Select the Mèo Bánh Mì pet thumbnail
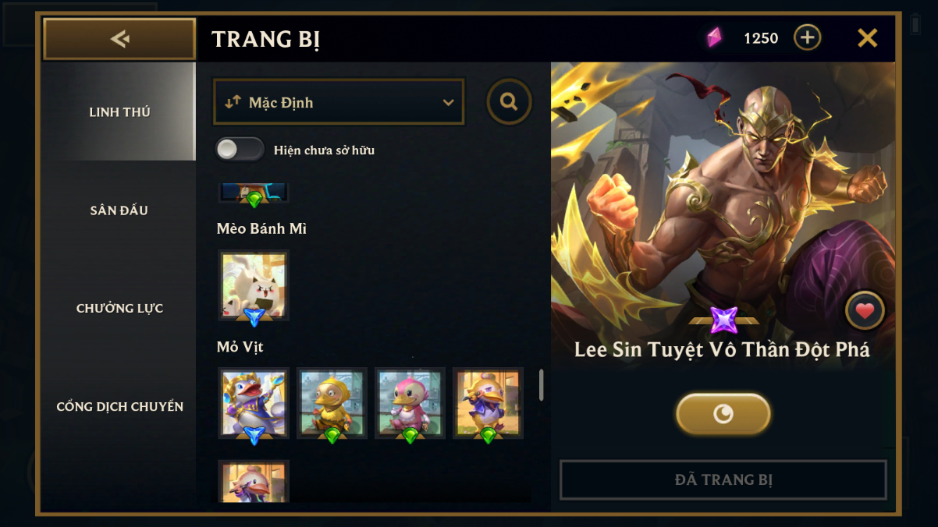This screenshot has width=938, height=527. pyautogui.click(x=254, y=285)
